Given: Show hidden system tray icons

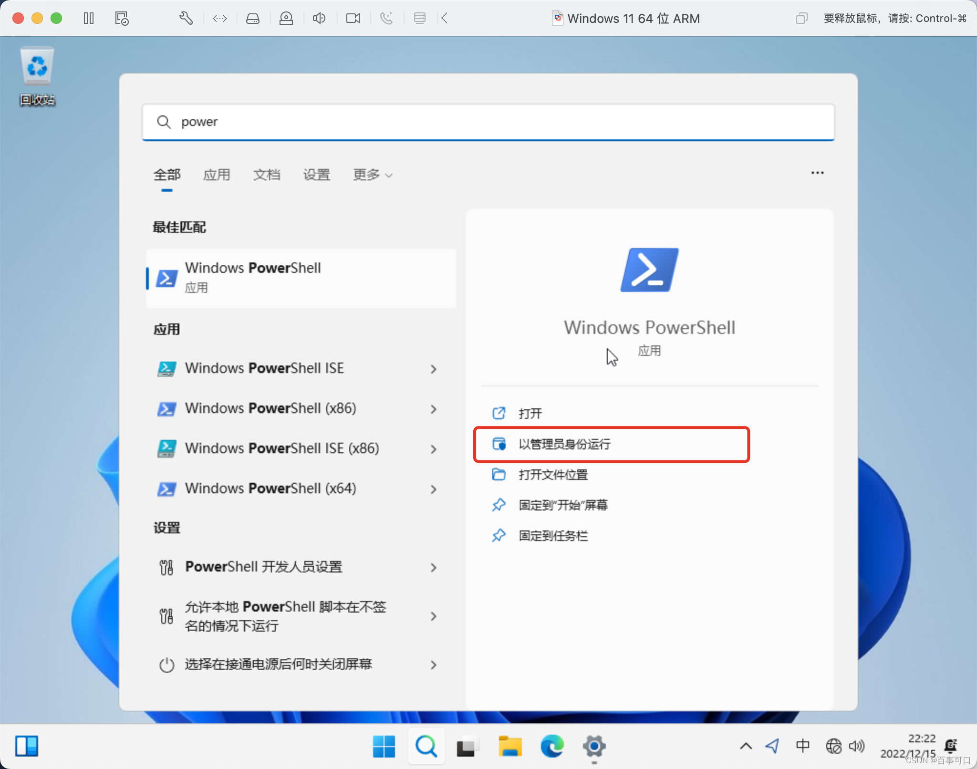Looking at the screenshot, I should 746,746.
